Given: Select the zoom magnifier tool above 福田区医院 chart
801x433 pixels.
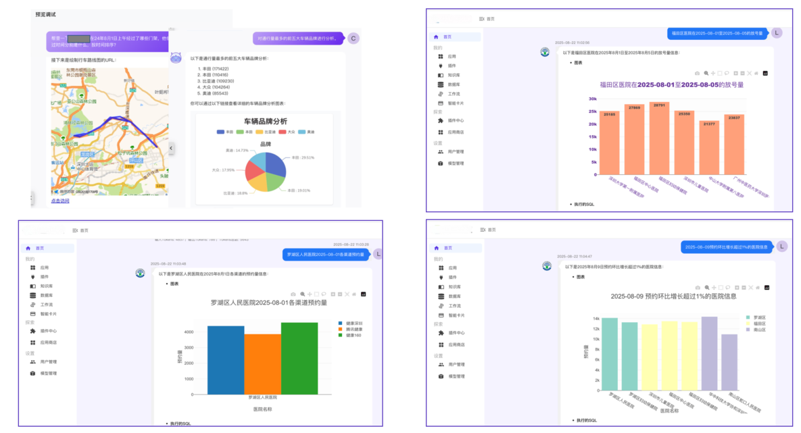Looking at the screenshot, I should tap(706, 74).
